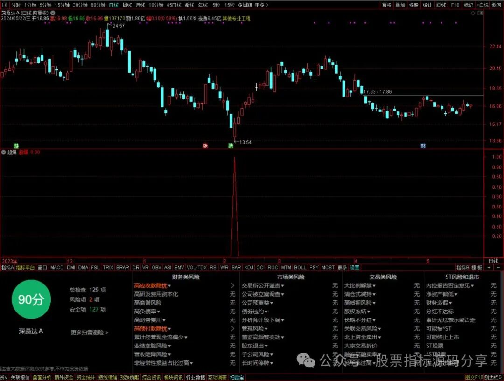Click the blue 财 marker on the chart
504x381 pixels.
pyautogui.click(x=423, y=146)
